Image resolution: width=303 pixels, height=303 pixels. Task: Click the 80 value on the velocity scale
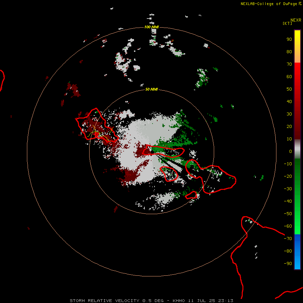[289, 52]
